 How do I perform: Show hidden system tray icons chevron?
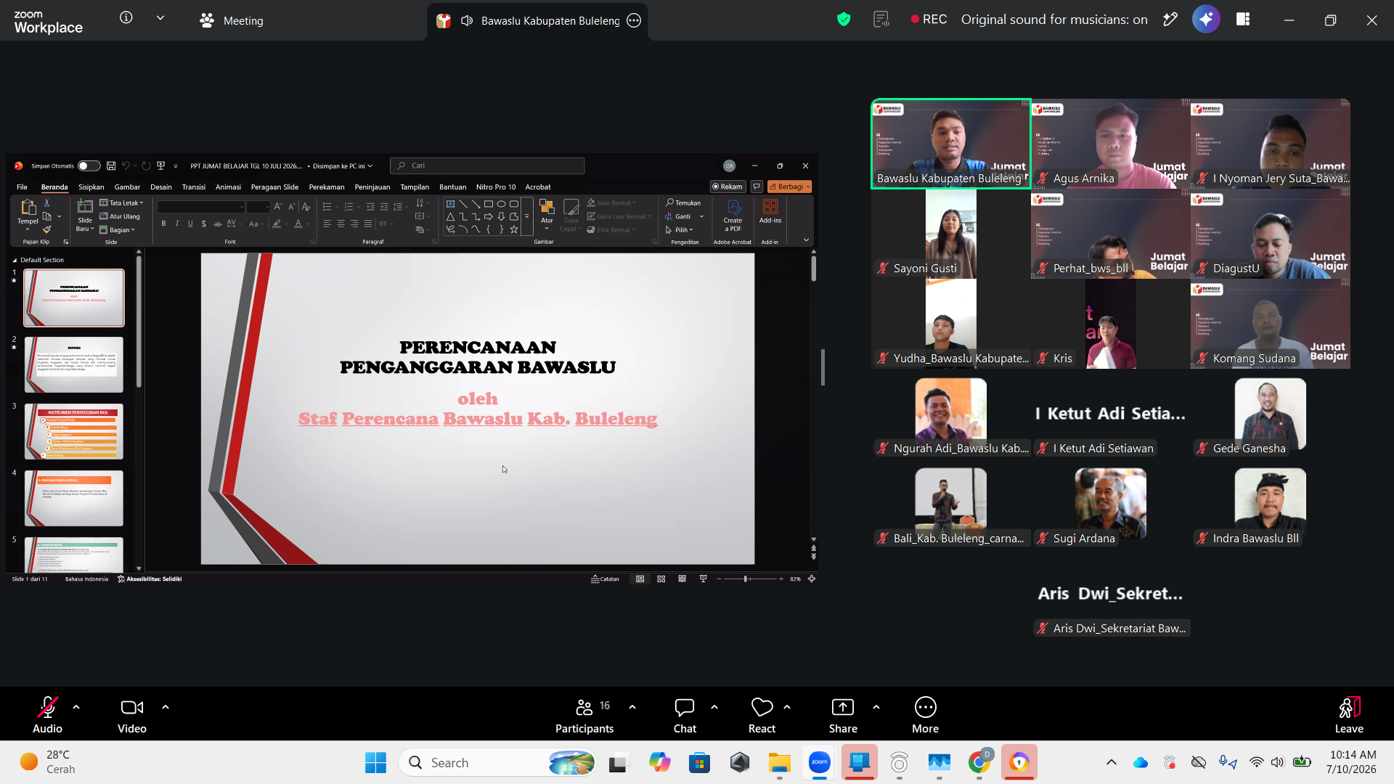coord(1112,762)
